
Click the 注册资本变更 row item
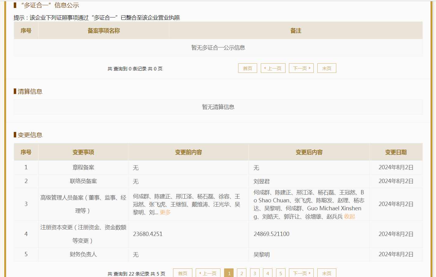pos(83,234)
